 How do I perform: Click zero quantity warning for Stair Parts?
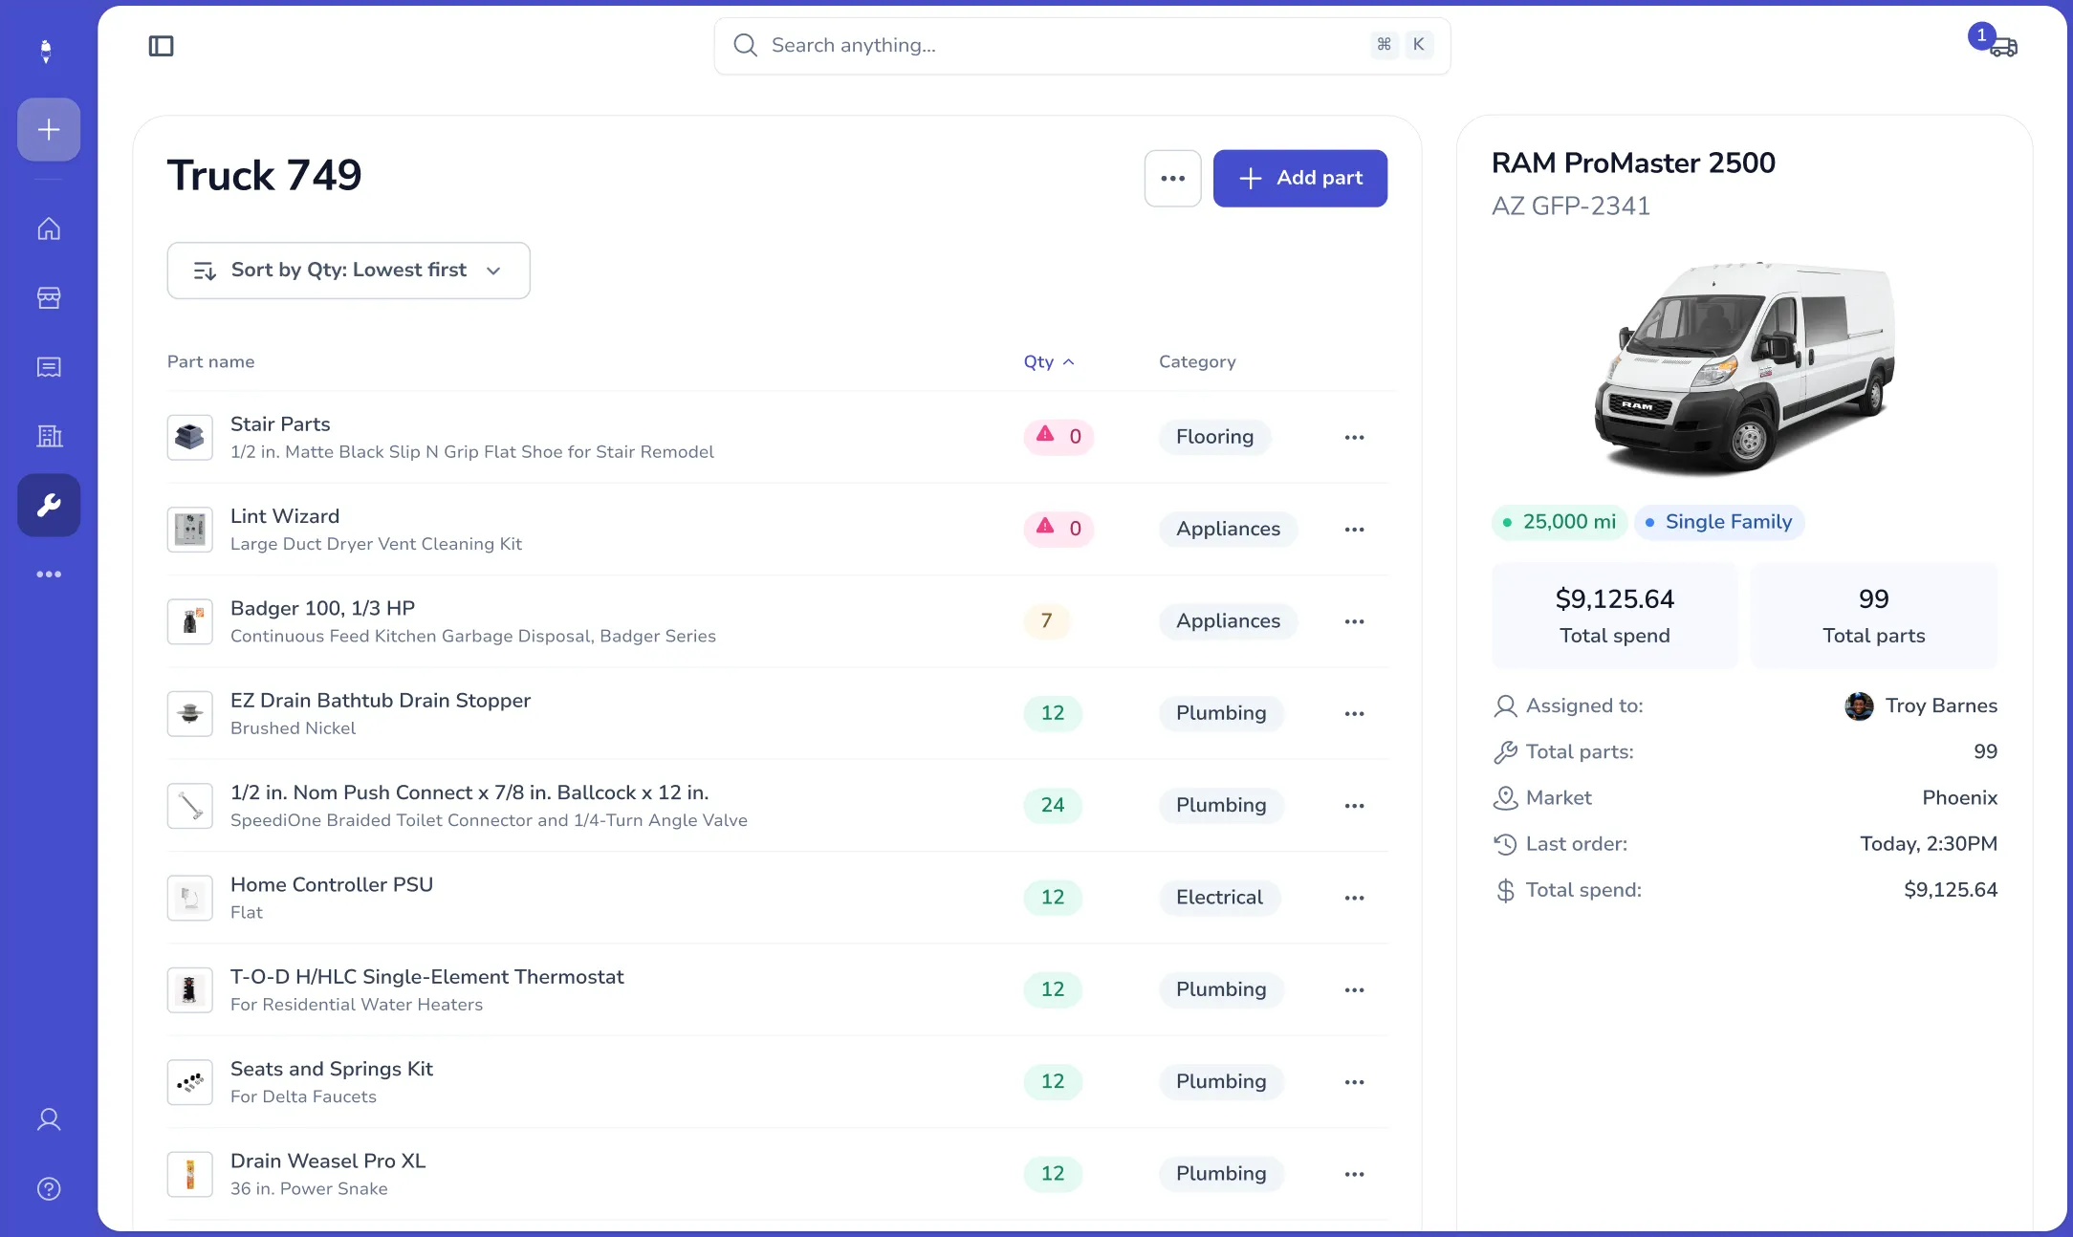coord(1058,437)
